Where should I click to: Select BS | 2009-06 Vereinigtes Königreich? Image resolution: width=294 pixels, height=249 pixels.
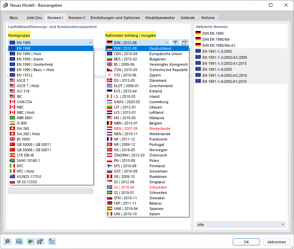pos(147,64)
